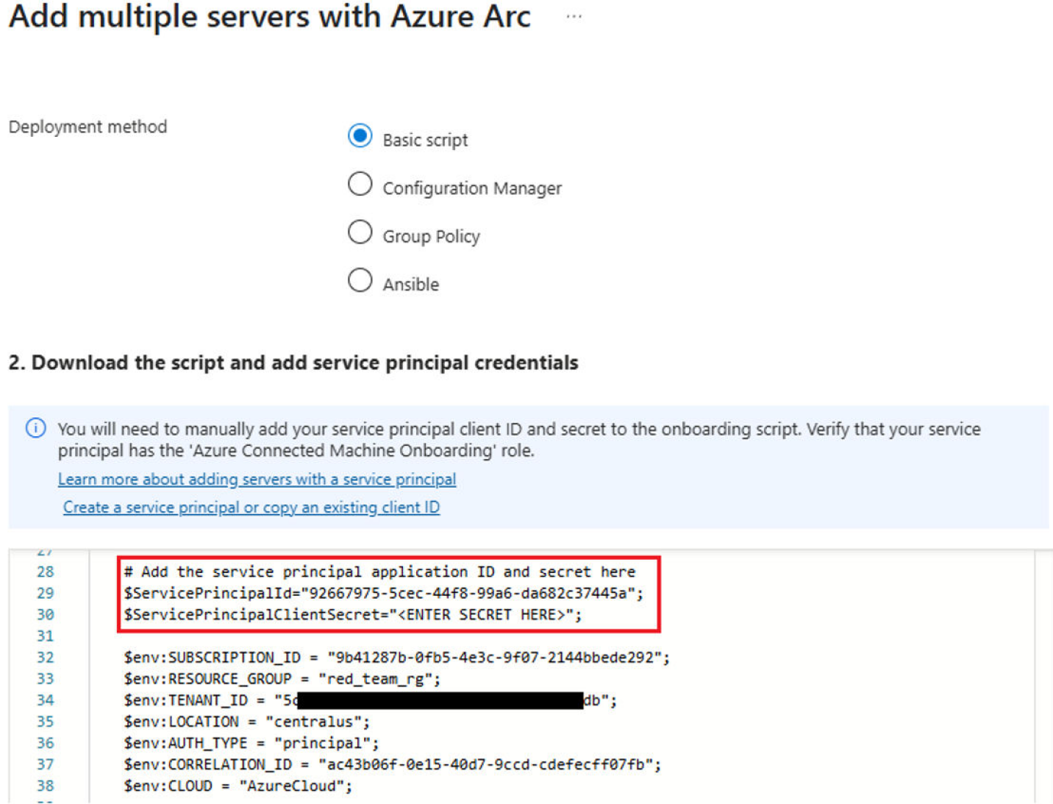The image size is (1053, 804).
Task: Click the $env:SUBSCRIPTION_ID code line
Action: click(396, 657)
